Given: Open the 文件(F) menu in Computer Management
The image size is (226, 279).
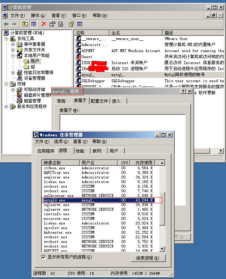Looking at the screenshot, I should [17, 16].
